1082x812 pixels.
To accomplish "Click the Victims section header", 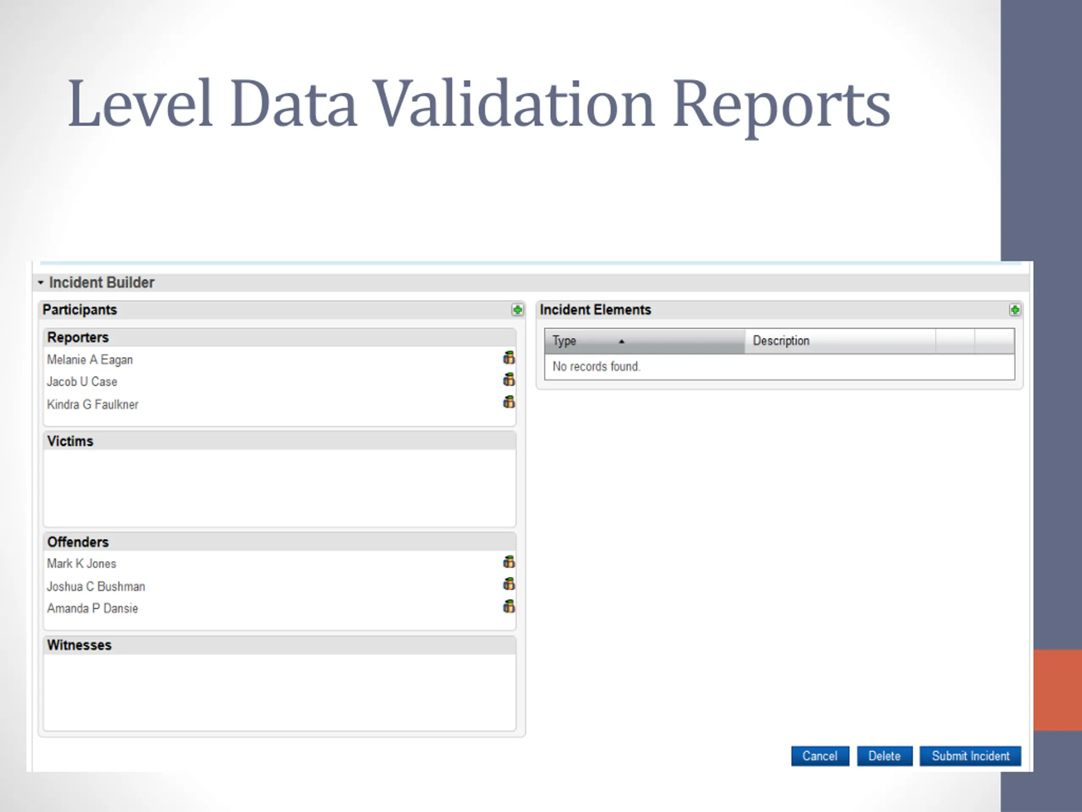I will pos(280,441).
